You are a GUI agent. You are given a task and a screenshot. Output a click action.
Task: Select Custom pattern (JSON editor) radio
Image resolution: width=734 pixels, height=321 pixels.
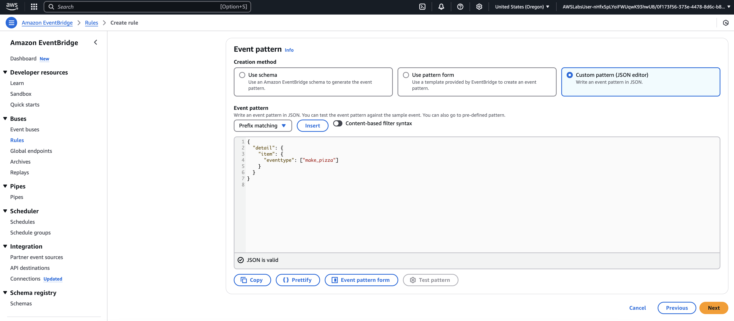click(x=569, y=75)
